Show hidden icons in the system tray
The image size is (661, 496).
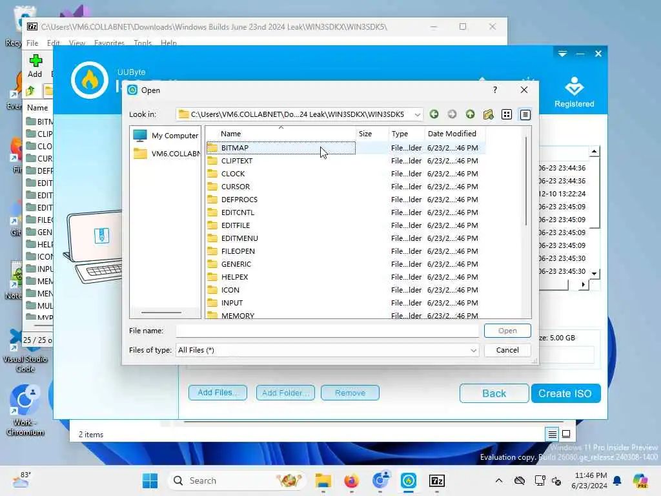point(499,480)
